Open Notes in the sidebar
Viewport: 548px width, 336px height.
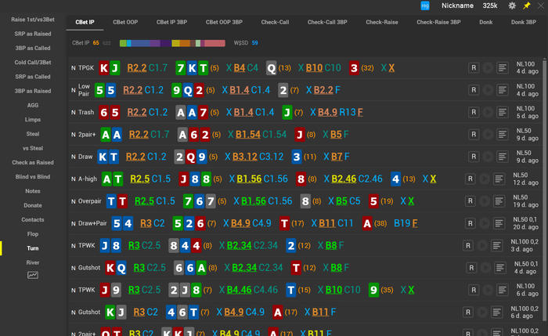pyautogui.click(x=33, y=191)
